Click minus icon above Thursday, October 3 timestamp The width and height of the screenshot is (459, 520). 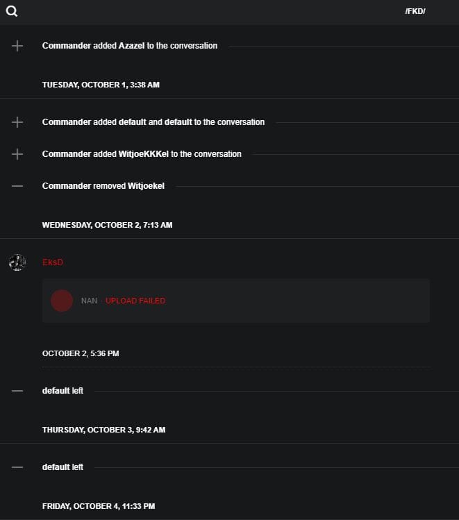click(x=17, y=391)
